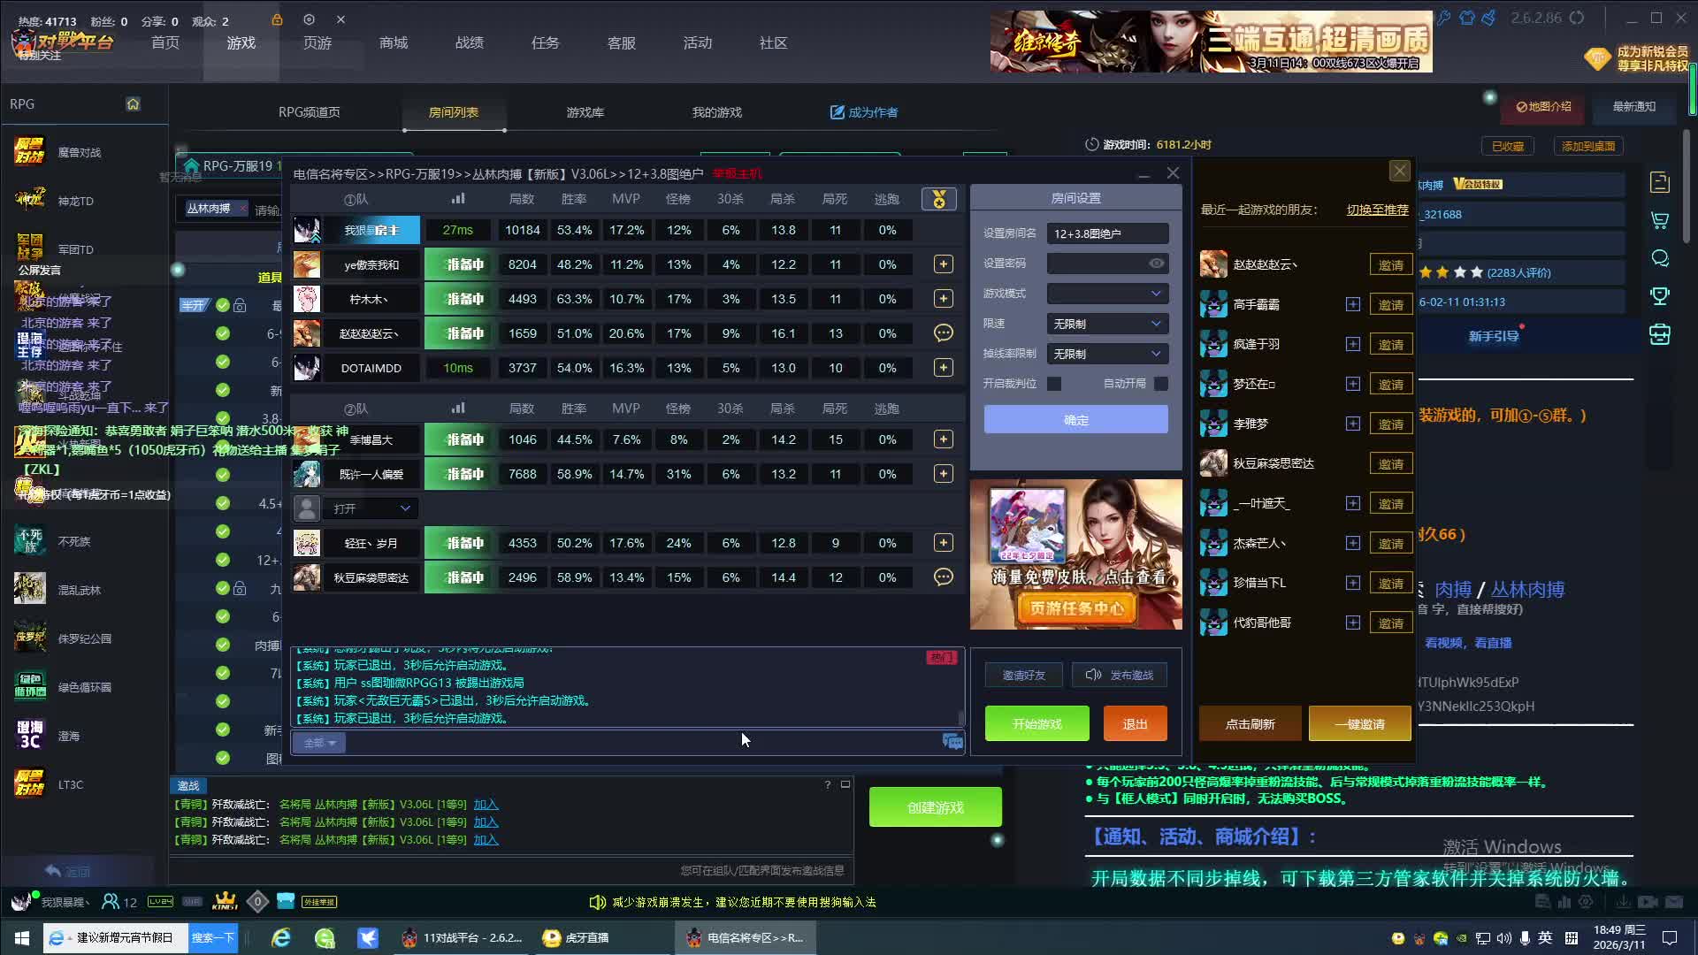Click plus icon next to ye傲奈我和
The image size is (1698, 955).
click(943, 264)
